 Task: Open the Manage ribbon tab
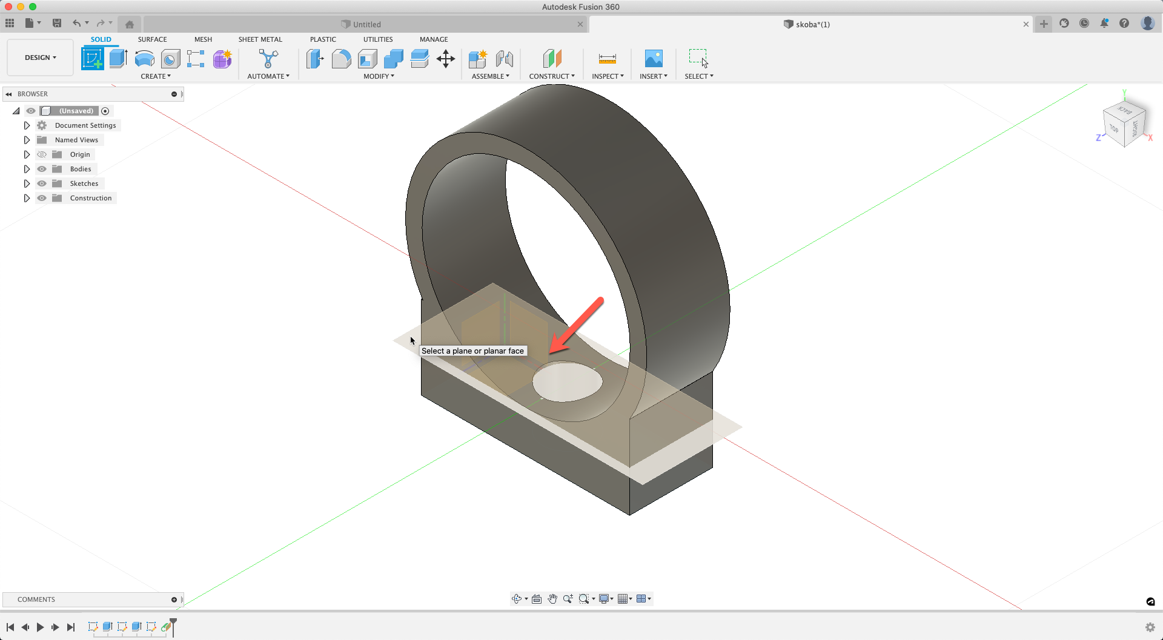point(434,39)
